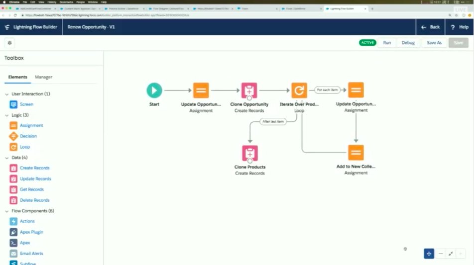This screenshot has height=265, width=474.
Task: Click the Apex icon in toolbox
Action: pos(13,243)
